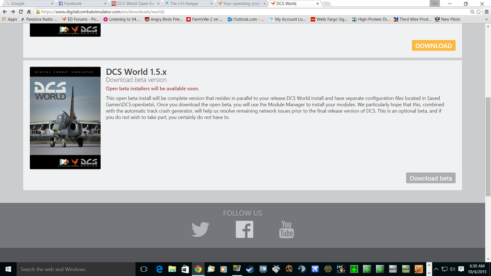
Task: Open the Windows Start menu
Action: [x=8, y=269]
